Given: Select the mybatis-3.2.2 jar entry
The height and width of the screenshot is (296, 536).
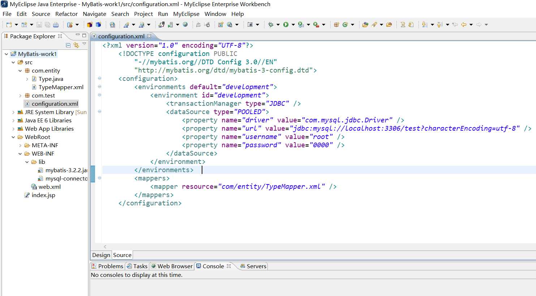Looking at the screenshot, I should 63,170.
